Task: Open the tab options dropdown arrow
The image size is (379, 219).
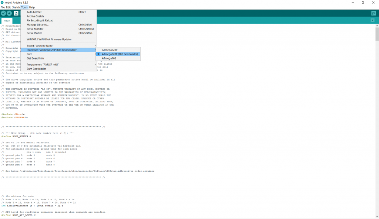Action: tap(372, 21)
